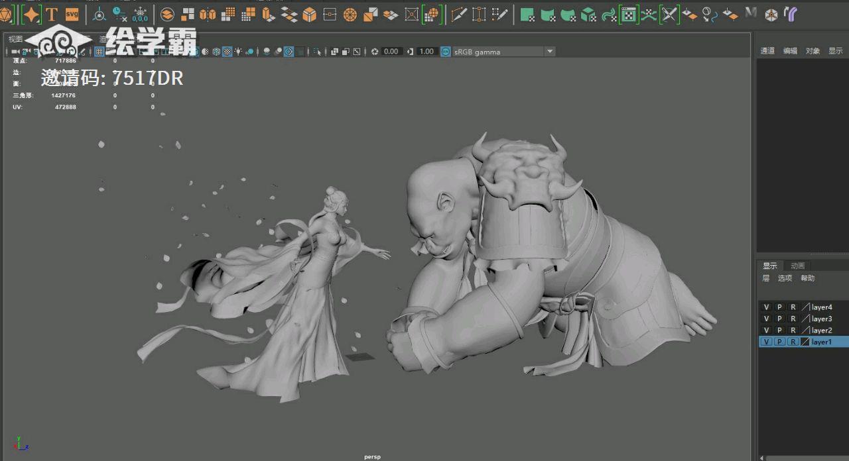The height and width of the screenshot is (461, 849).
Task: Toggle visibility V box for layer4
Action: click(x=766, y=307)
